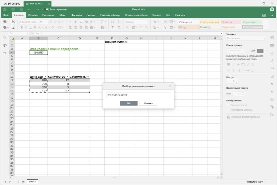Apply all borders in the border style grid

(x=228, y=65)
